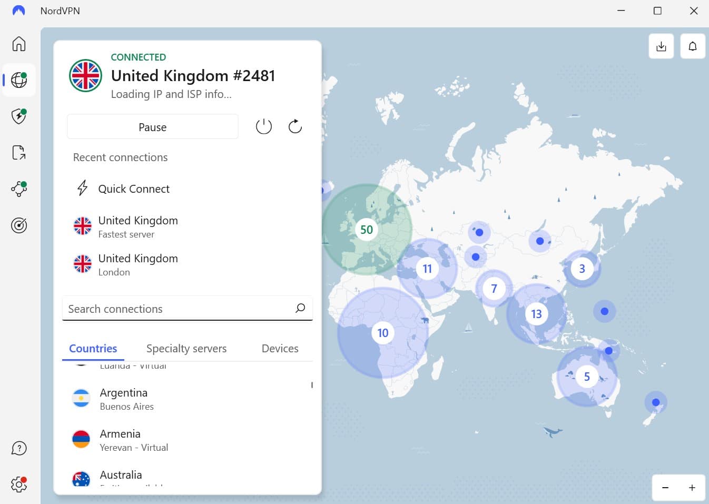Open the Home page in the sidebar
The height and width of the screenshot is (504, 709).
click(x=19, y=44)
